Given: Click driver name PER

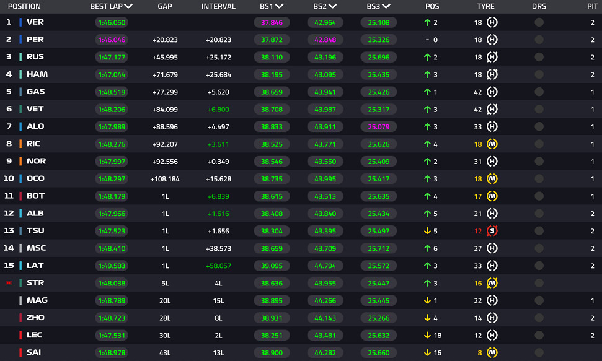Looking at the screenshot, I should pyautogui.click(x=35, y=40).
